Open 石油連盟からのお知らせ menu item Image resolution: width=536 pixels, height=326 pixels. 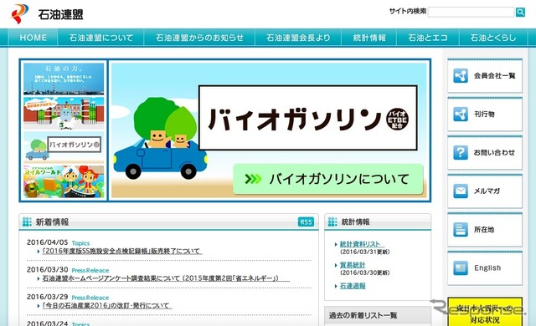pos(199,38)
